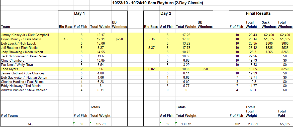This screenshot has height=127, width=294.
Task: Select Sack Winnings $1,335 cell
Action: coord(269,39)
